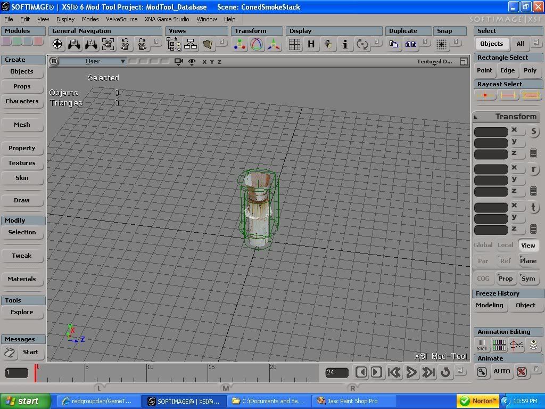Click the remove animation red X icon
545x409 pixels.
[522, 372]
